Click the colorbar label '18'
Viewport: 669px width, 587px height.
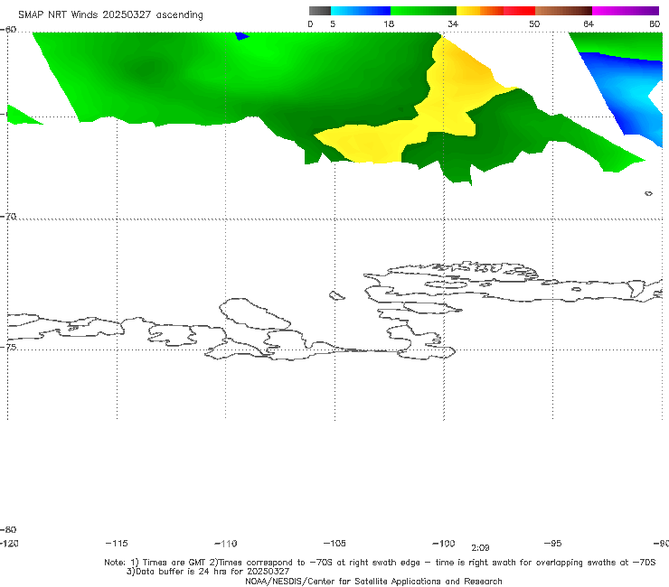point(389,23)
